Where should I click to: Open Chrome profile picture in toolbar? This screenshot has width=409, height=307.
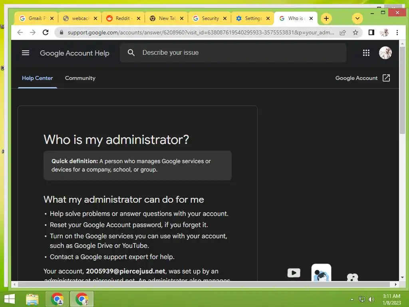point(384,32)
